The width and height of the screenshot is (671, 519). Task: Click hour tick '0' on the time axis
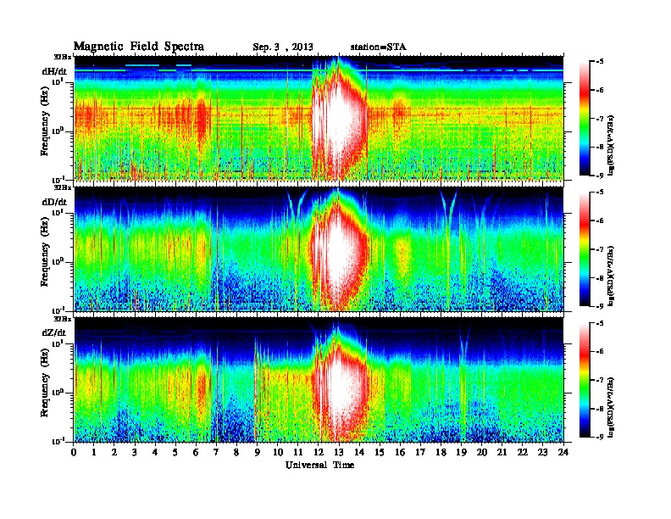(74, 452)
